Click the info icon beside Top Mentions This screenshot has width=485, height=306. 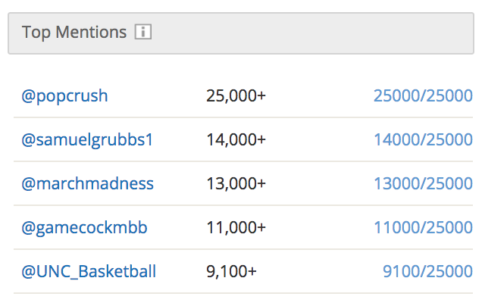click(143, 32)
